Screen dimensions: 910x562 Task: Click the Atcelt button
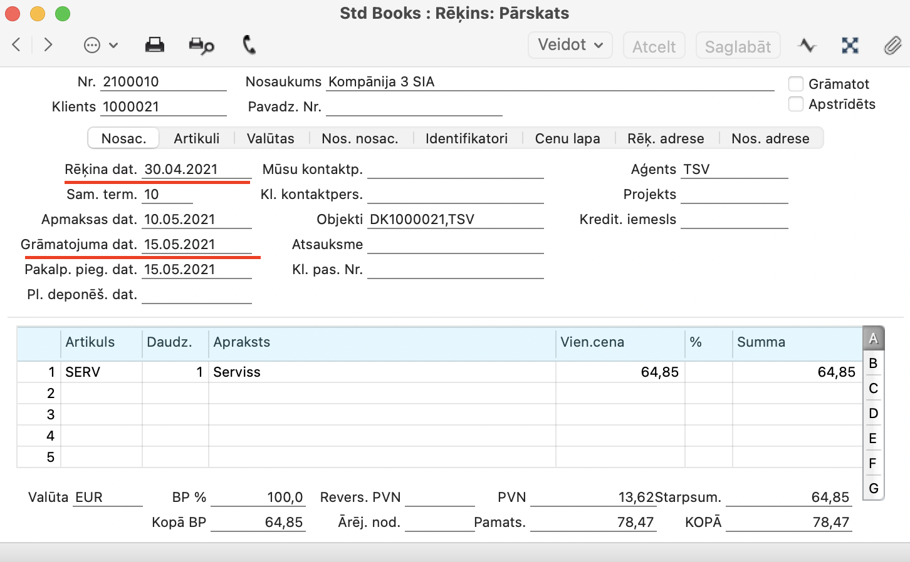coord(654,46)
